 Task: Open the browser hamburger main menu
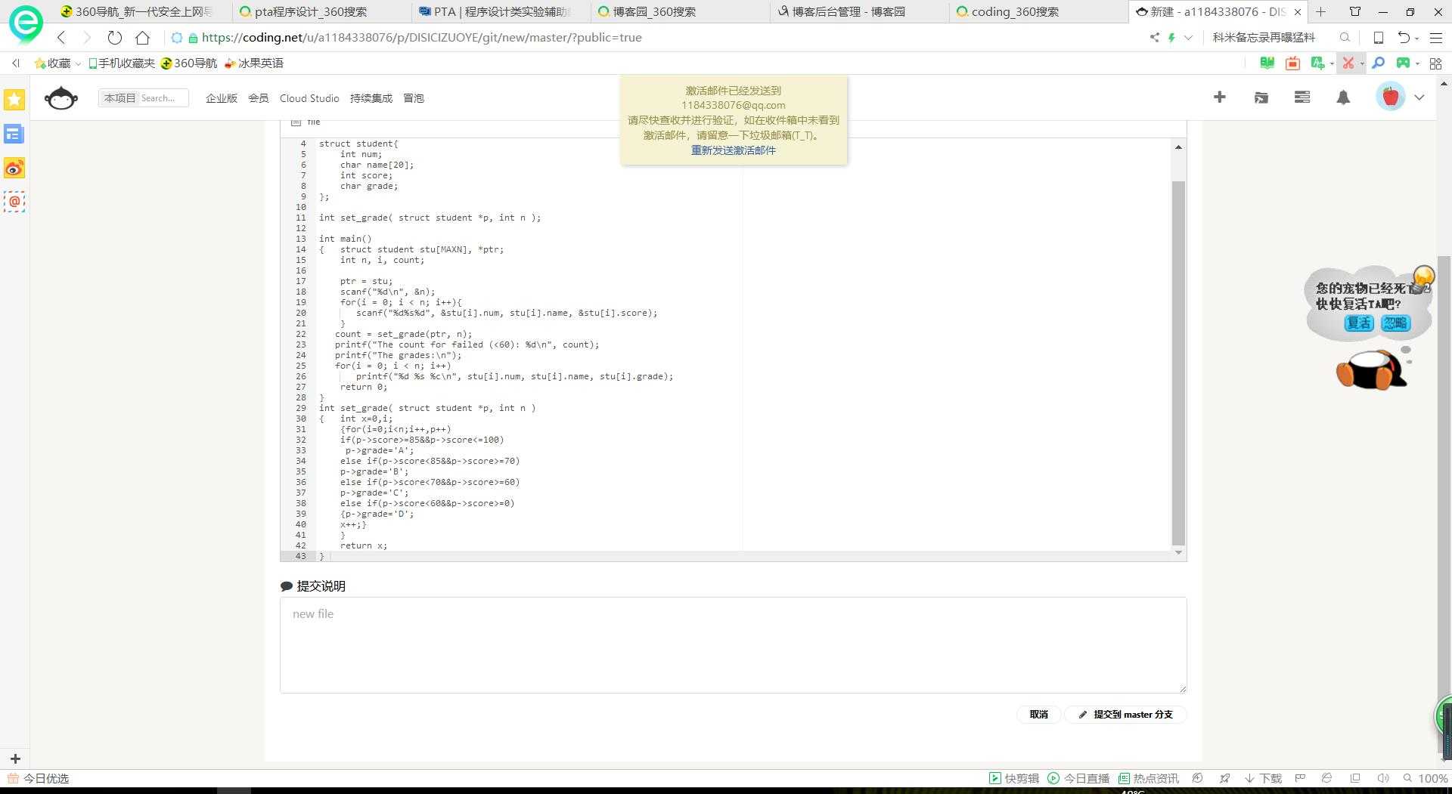1436,37
